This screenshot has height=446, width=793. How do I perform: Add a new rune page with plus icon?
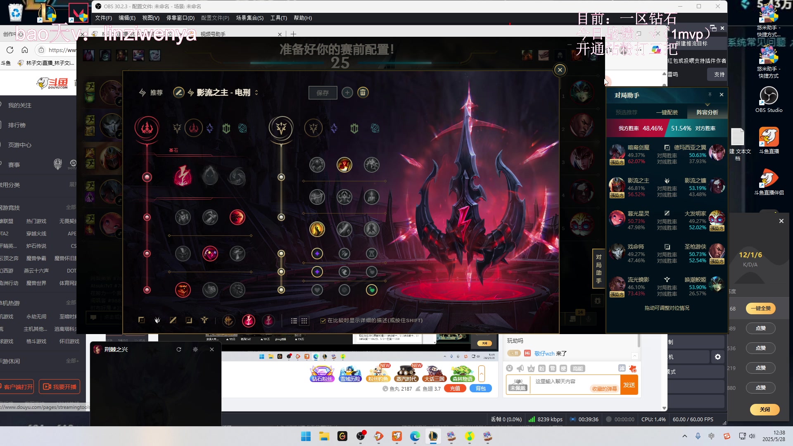[347, 93]
